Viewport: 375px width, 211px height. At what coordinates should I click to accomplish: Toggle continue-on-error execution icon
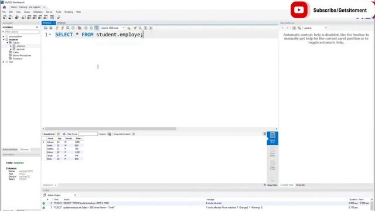[x=80, y=28]
